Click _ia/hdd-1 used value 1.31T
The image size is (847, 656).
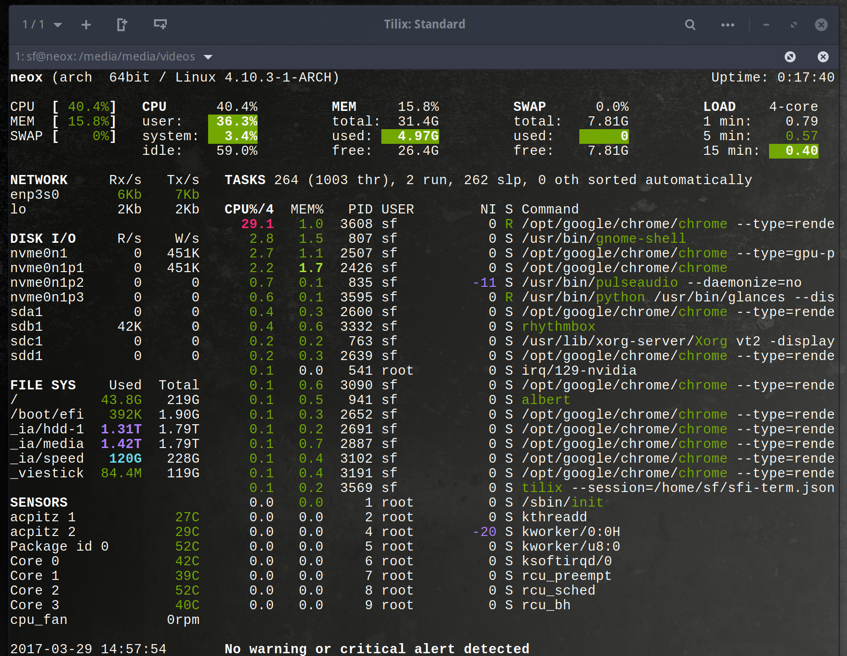click(121, 429)
